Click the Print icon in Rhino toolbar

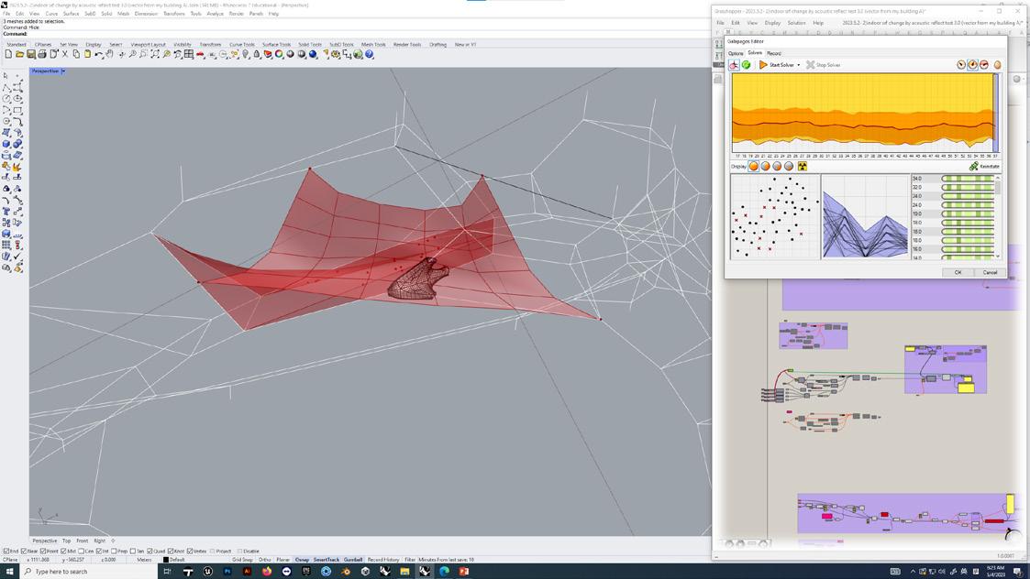click(x=42, y=55)
